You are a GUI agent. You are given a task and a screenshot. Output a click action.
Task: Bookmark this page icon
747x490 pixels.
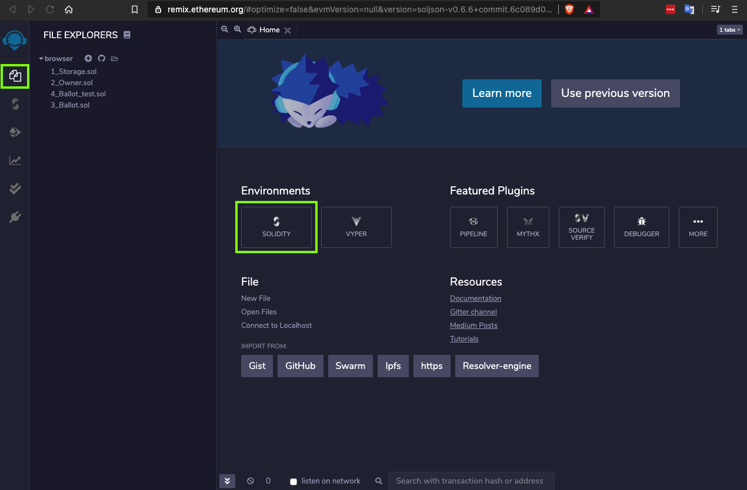pos(135,9)
